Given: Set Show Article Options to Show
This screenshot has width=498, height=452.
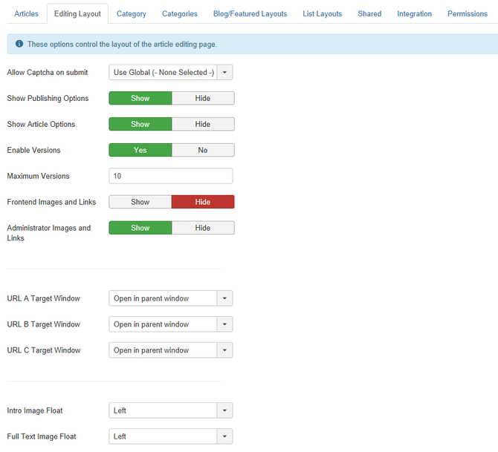Looking at the screenshot, I should 140,124.
